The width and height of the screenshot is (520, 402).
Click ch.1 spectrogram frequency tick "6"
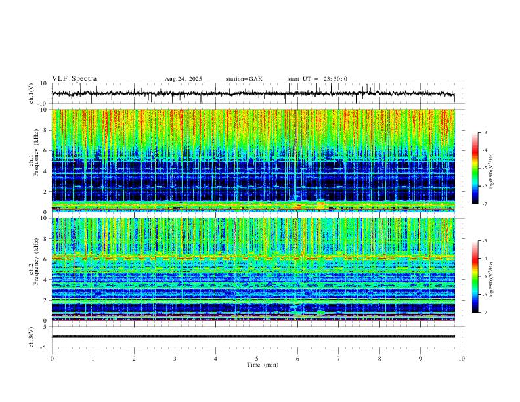tap(45, 150)
